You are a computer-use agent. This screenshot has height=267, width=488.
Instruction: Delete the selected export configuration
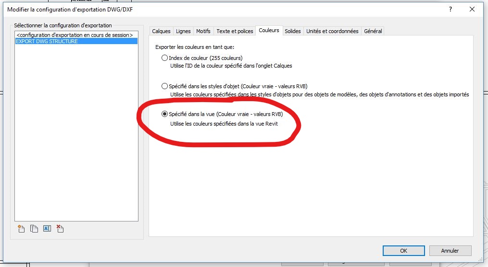pos(60,229)
